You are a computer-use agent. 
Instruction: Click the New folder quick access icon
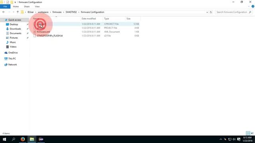pyautogui.click(x=12, y=2)
